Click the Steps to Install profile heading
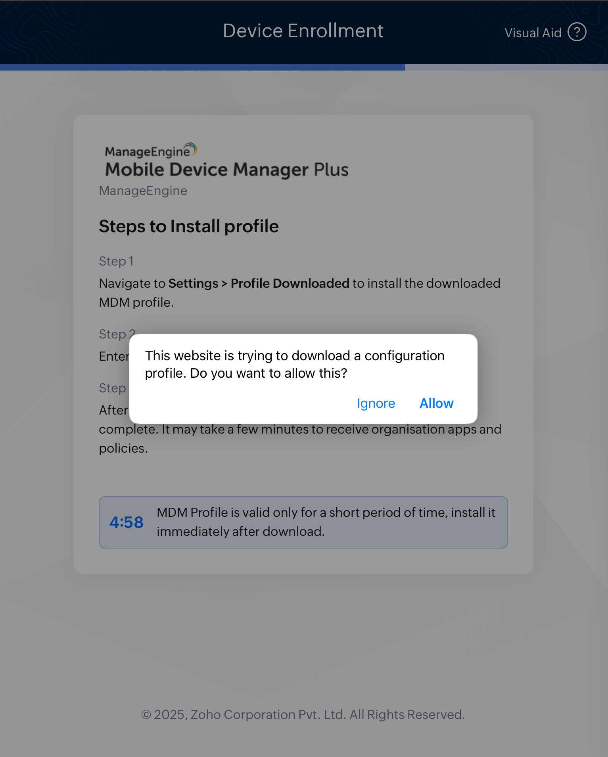608x757 pixels. point(189,226)
